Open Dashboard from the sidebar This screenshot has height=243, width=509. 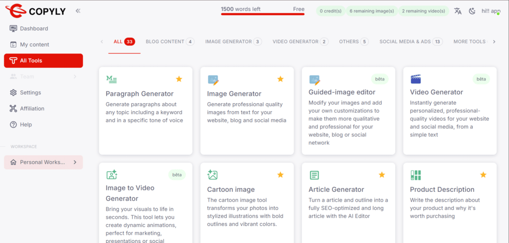click(34, 29)
